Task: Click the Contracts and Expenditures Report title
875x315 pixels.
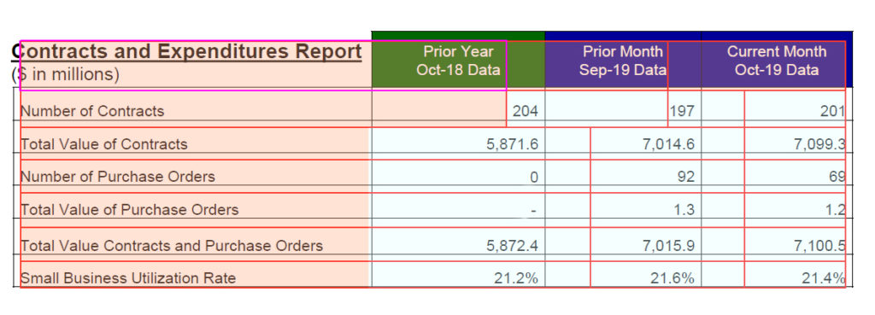Action: pyautogui.click(x=186, y=51)
